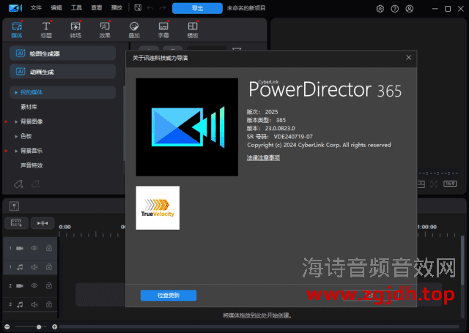
Task: Open the 文件 menu
Action: click(36, 8)
